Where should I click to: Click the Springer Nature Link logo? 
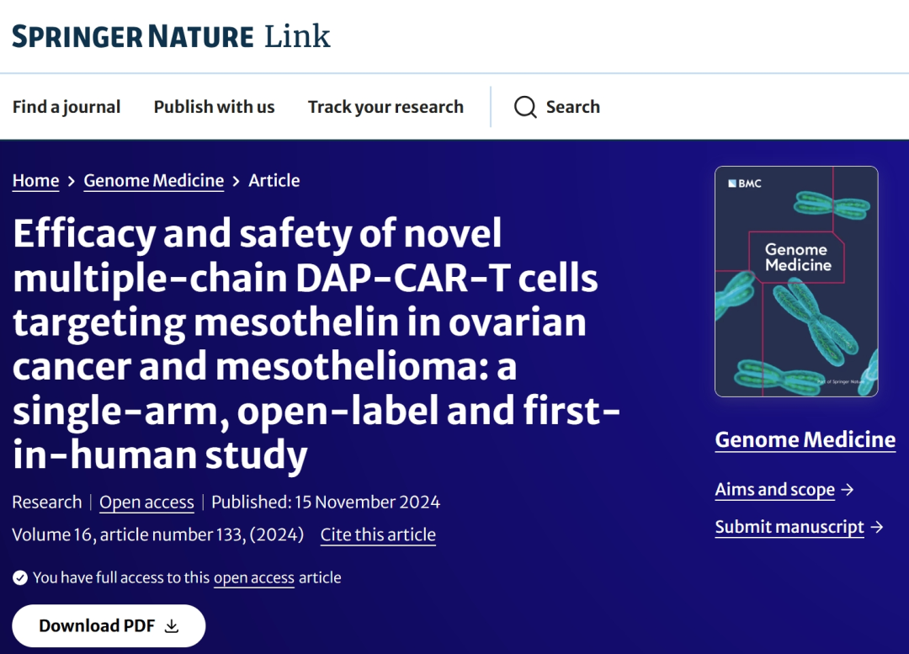(171, 36)
